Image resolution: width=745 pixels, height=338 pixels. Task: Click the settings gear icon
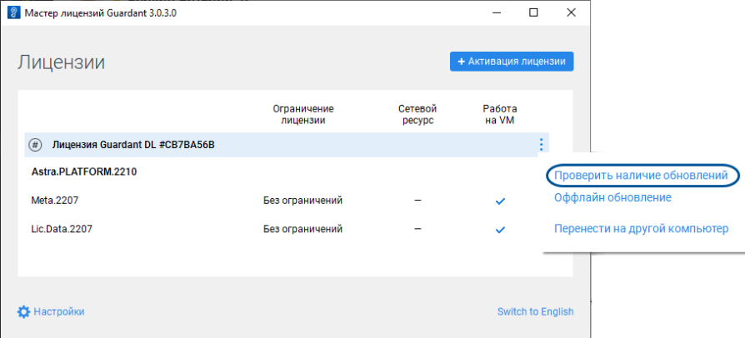pos(23,311)
